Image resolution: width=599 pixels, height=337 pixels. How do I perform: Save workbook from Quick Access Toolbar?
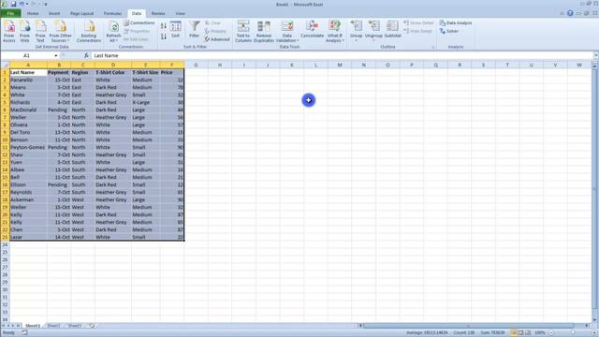(x=13, y=4)
